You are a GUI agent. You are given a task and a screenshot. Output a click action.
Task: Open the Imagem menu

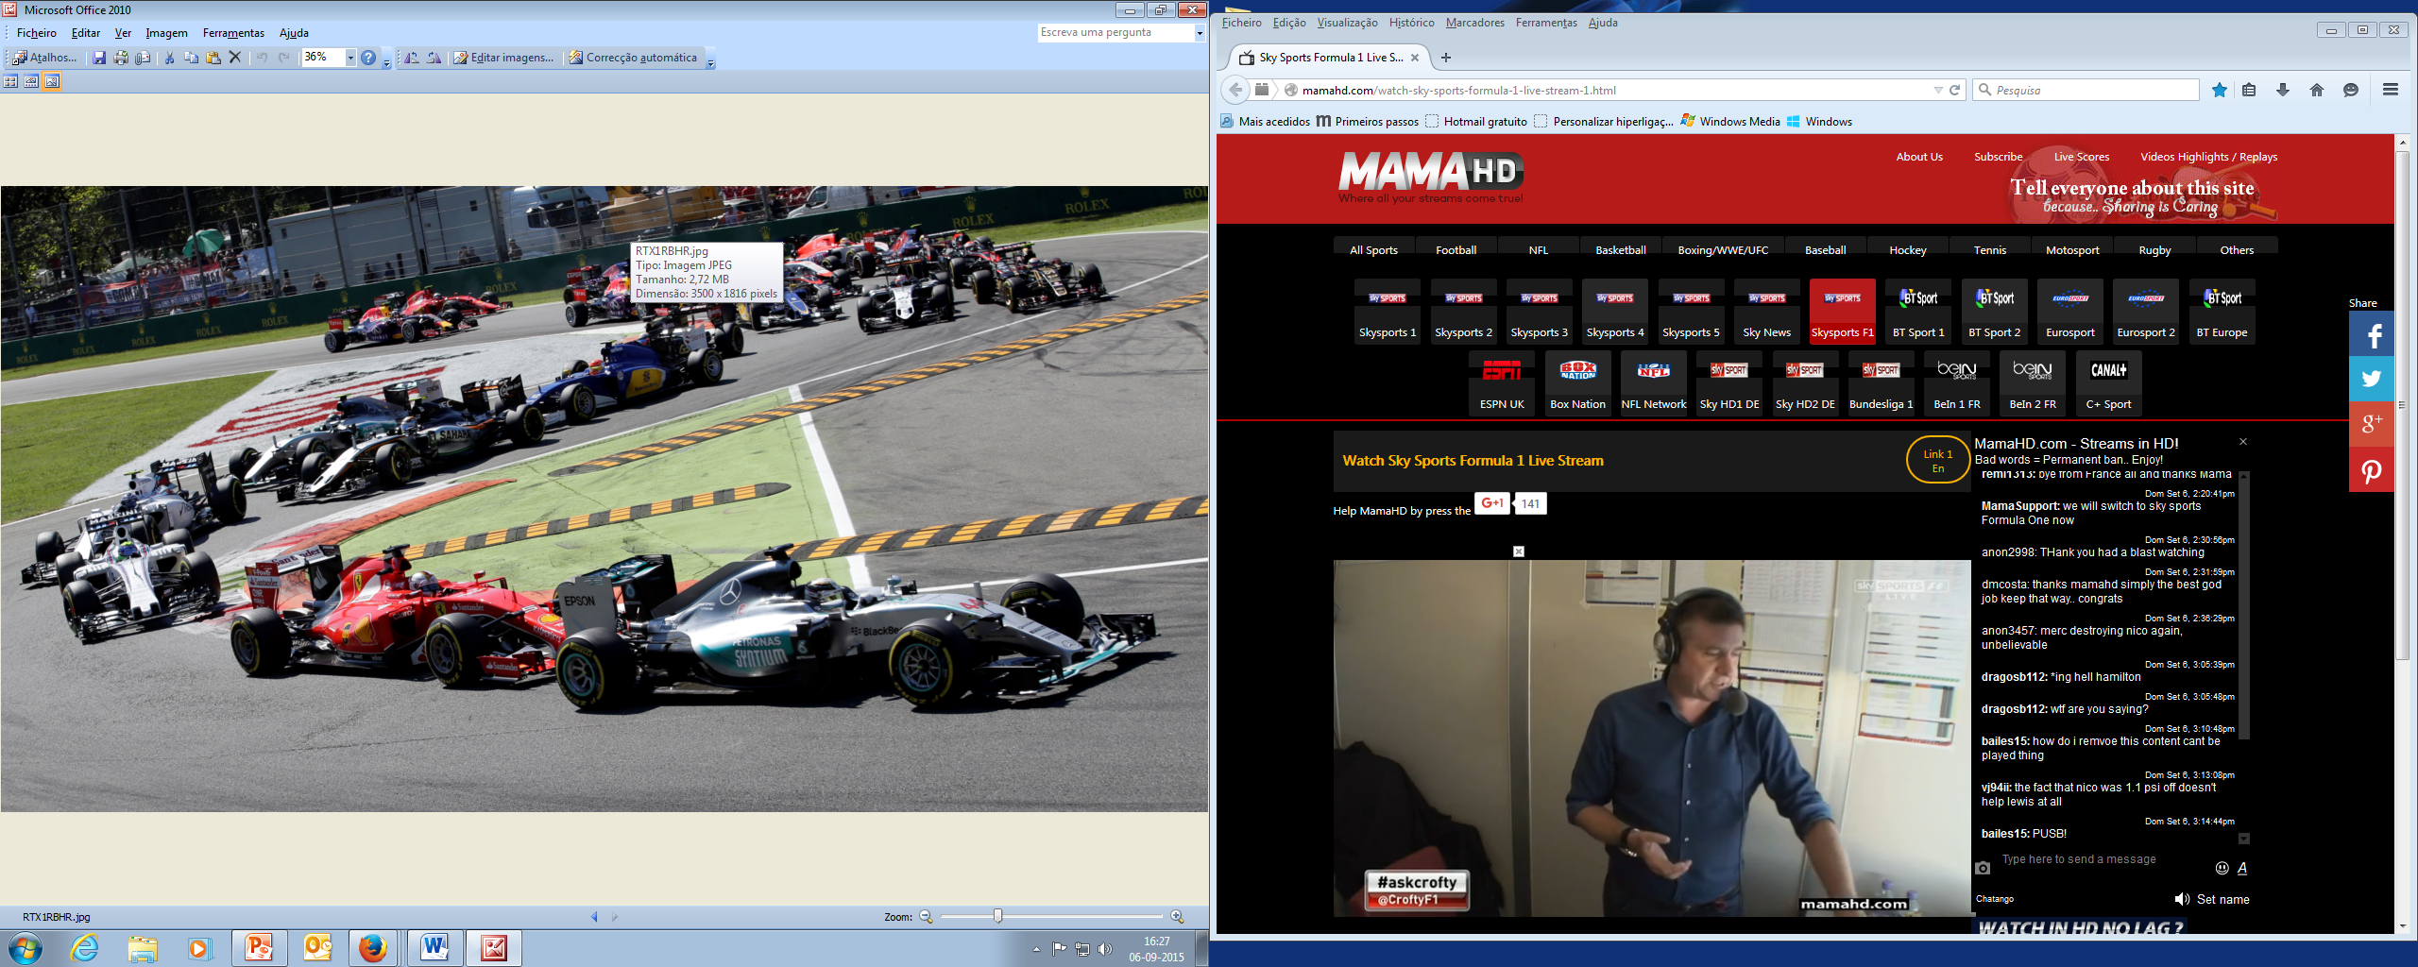(166, 33)
